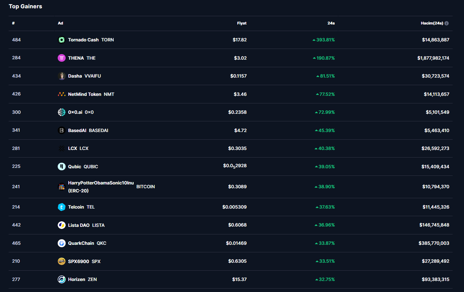Click the Horizen ZEN logo icon
Screen dimensions: 464x292
coord(61,280)
